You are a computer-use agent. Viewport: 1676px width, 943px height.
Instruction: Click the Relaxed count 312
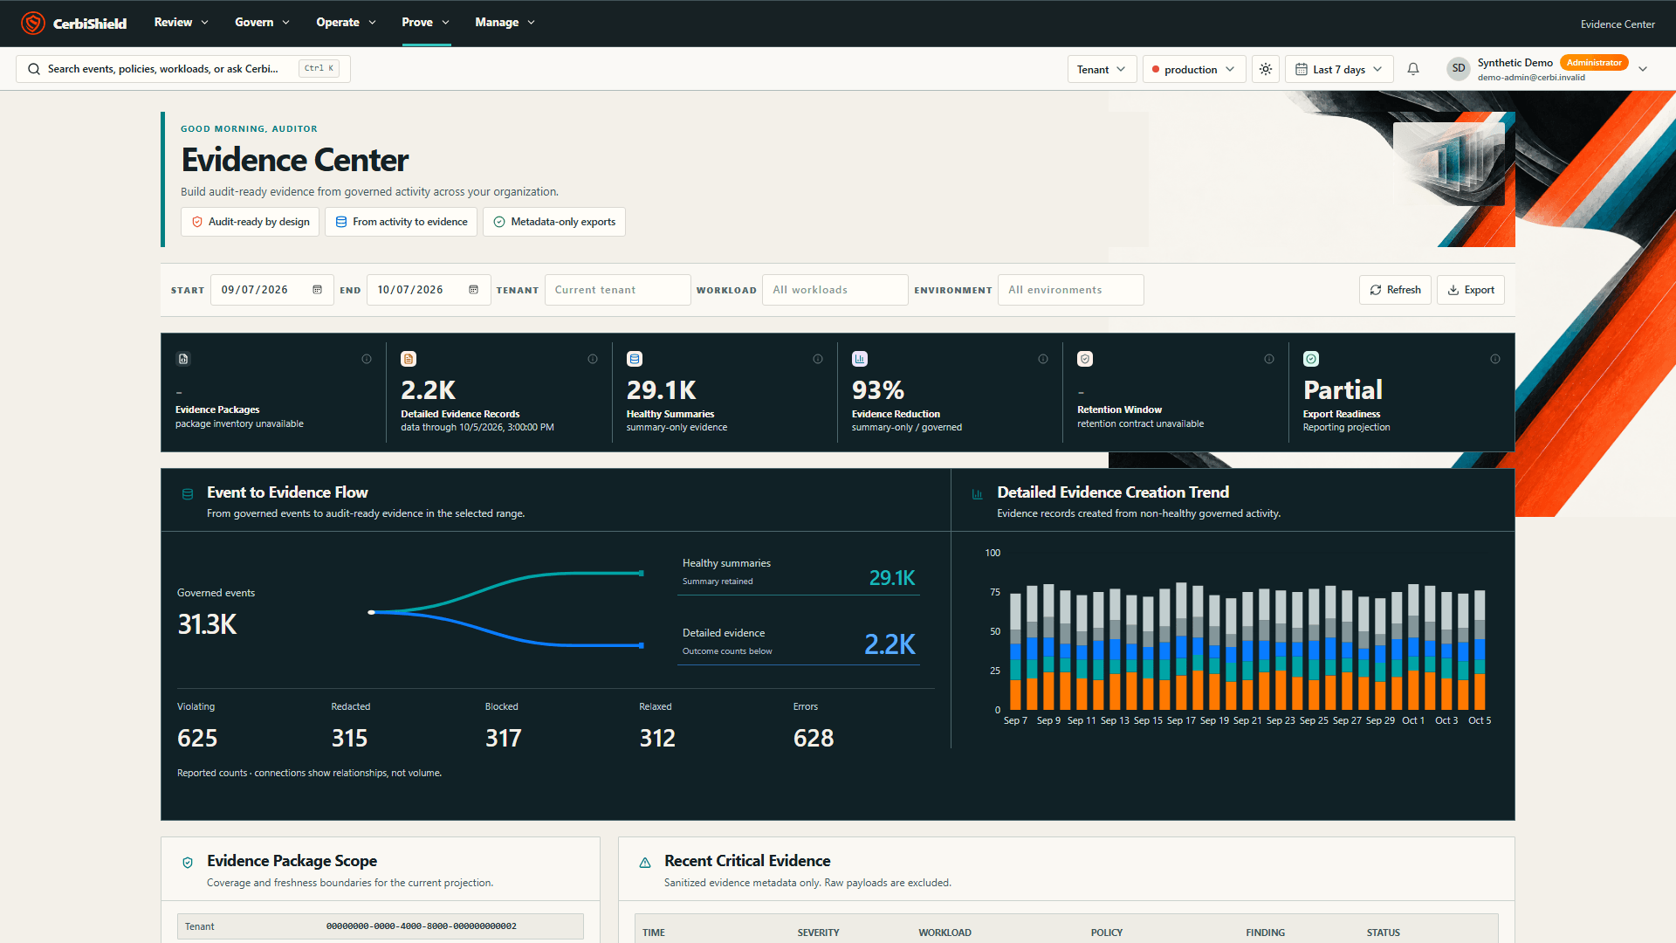tap(657, 739)
